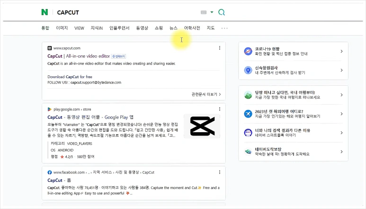
Task: Open the 어학사전 tab
Action: [x=192, y=28]
